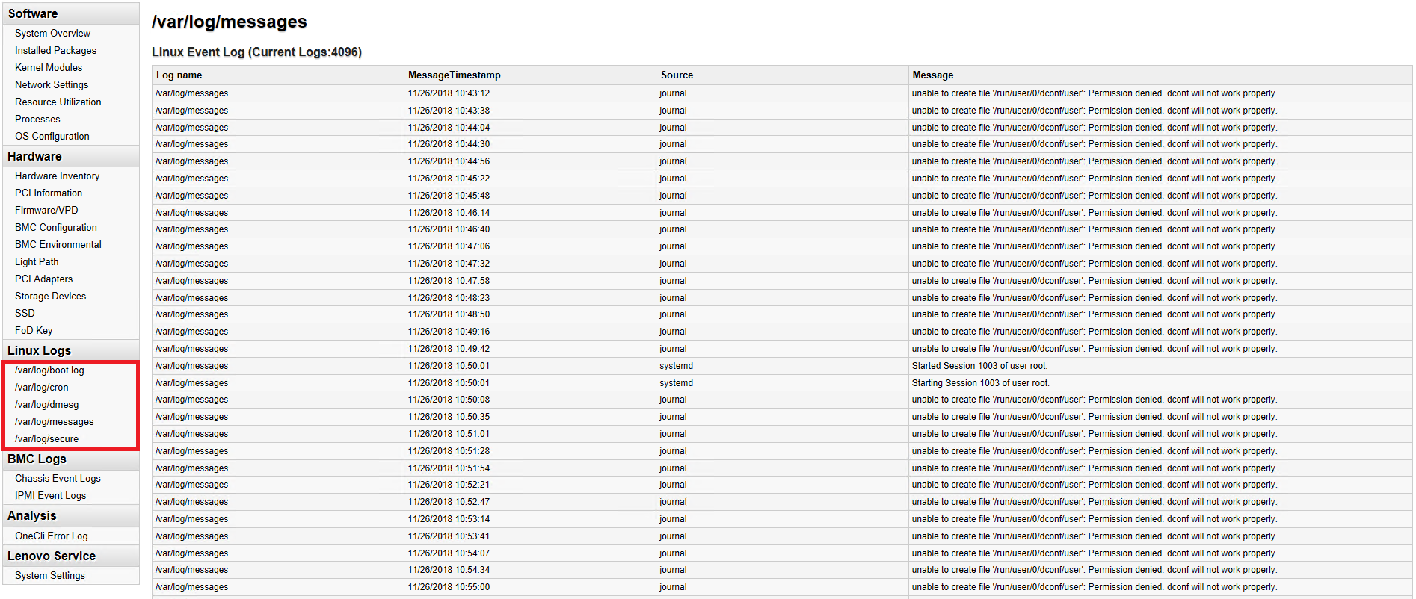Image resolution: width=1416 pixels, height=599 pixels.
Task: Open /var/log/boot.log
Action: (49, 370)
